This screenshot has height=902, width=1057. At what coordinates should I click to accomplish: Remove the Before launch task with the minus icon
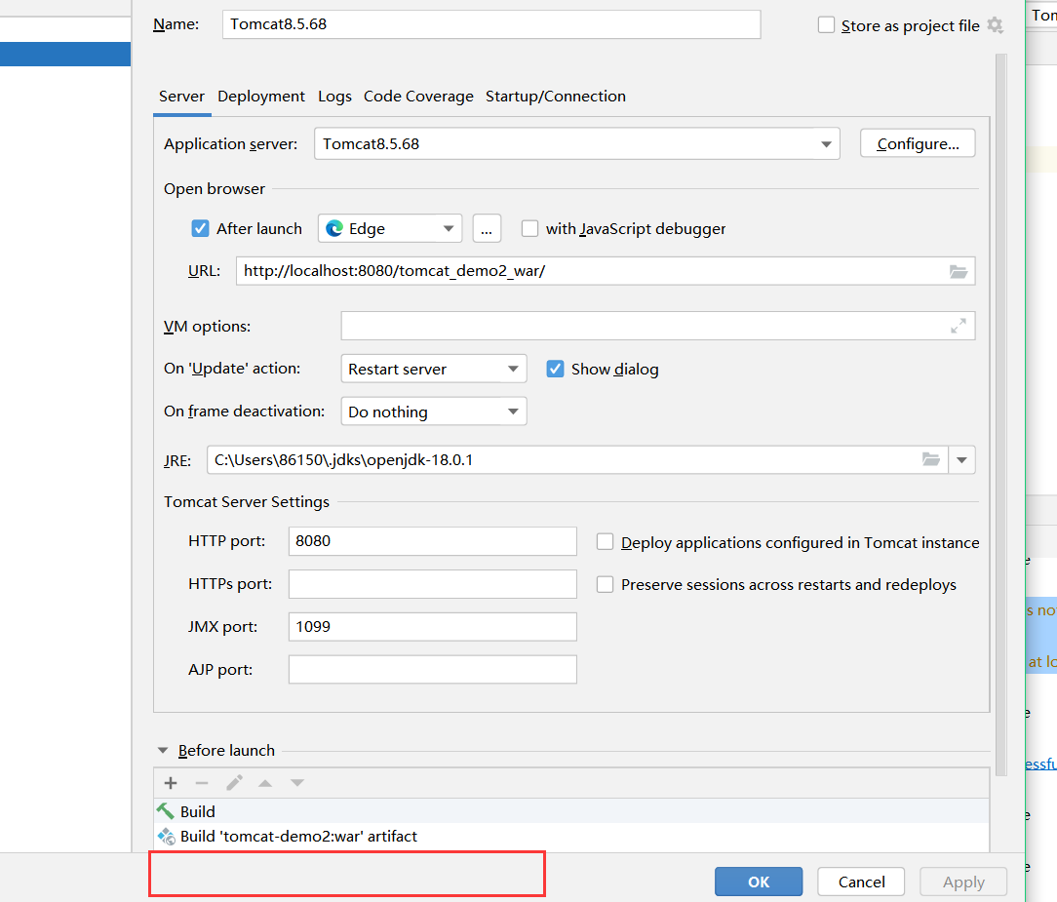click(202, 783)
